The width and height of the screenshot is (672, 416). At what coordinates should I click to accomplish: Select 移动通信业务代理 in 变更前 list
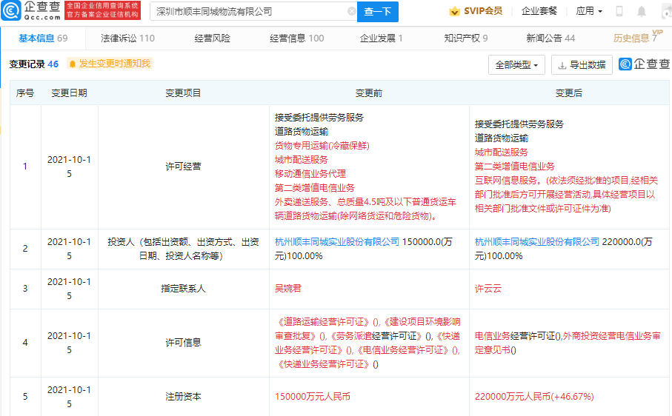(x=310, y=174)
